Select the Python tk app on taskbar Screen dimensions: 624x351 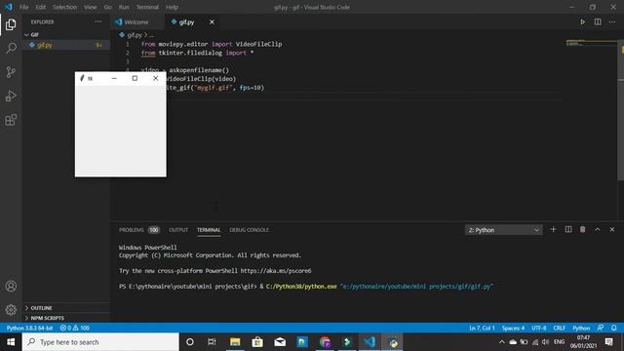click(393, 342)
